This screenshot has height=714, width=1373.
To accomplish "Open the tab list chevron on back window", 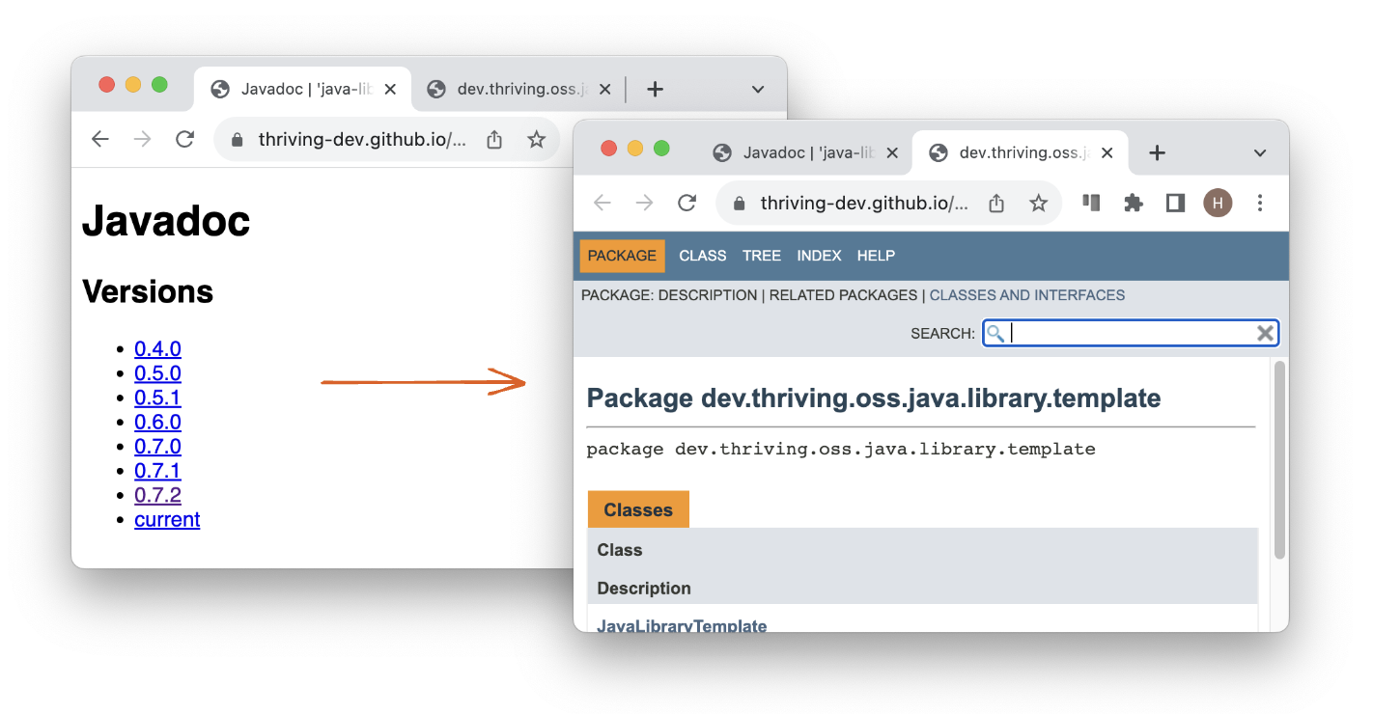I will pos(759,89).
